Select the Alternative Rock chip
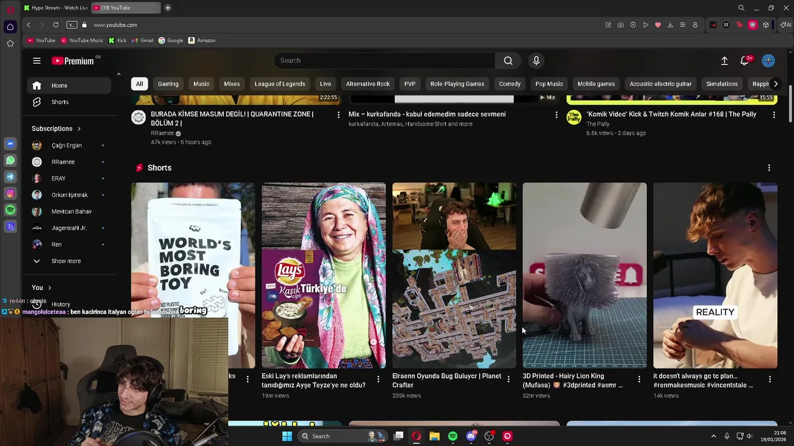The width and height of the screenshot is (794, 446). (x=368, y=84)
